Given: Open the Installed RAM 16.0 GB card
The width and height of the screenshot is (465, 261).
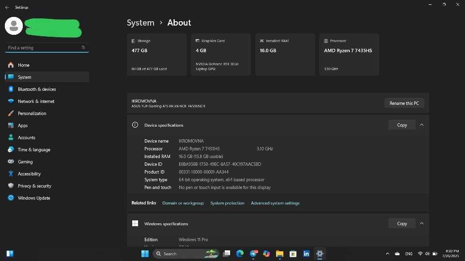Looking at the screenshot, I should pos(285,55).
